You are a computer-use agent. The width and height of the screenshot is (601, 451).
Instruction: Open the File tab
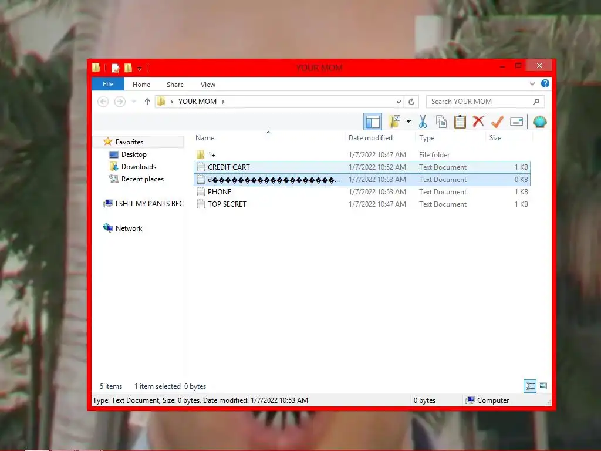point(108,84)
